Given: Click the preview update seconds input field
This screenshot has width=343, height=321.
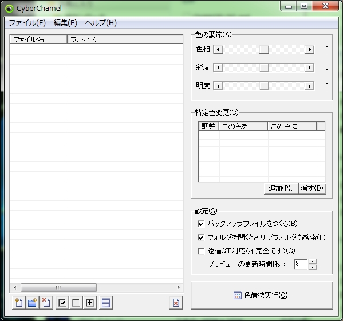Looking at the screenshot, I should click(x=301, y=264).
